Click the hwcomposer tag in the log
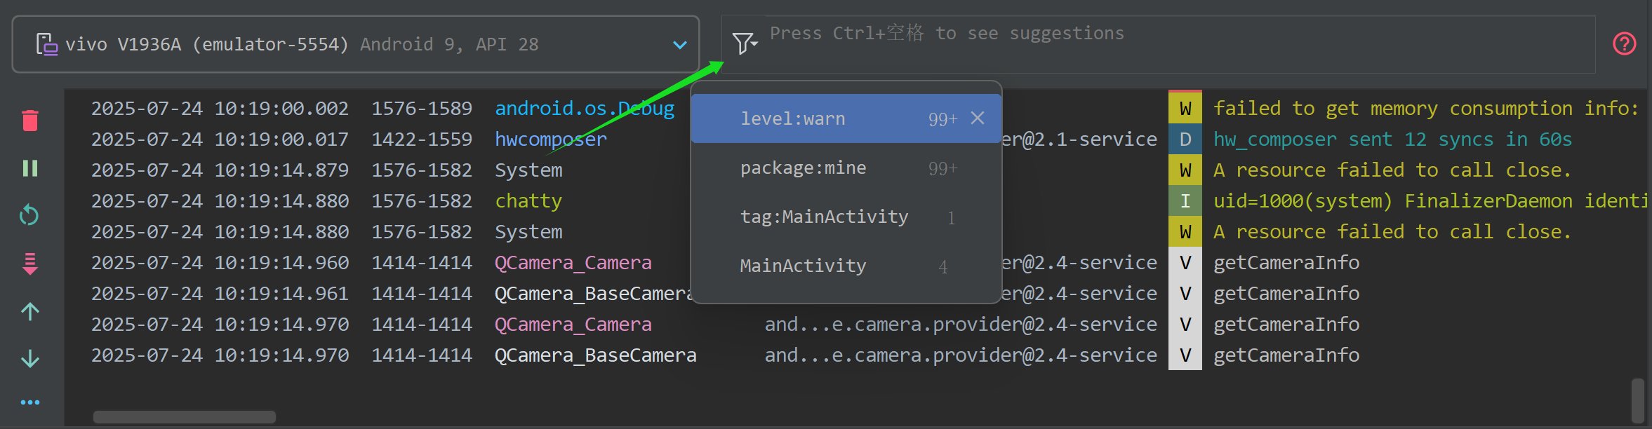The width and height of the screenshot is (1652, 429). [551, 139]
